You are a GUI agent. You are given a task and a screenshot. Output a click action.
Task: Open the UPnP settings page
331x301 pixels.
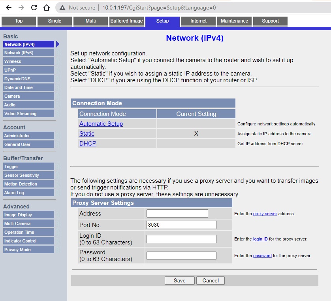pyautogui.click(x=29, y=70)
